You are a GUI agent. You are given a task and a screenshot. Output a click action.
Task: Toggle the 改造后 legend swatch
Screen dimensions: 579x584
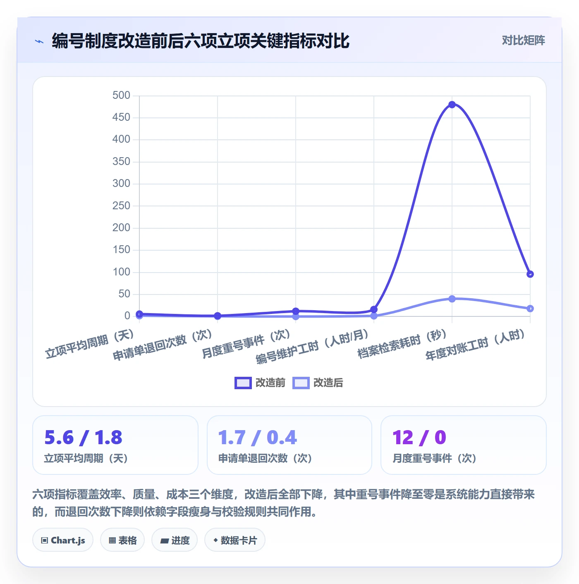[301, 383]
